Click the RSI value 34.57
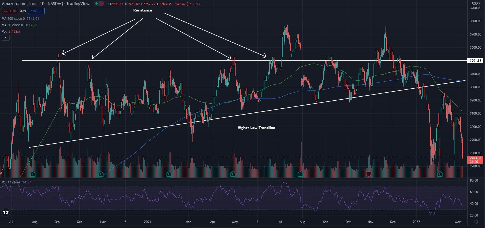This screenshot has width=485, height=228. [26, 182]
